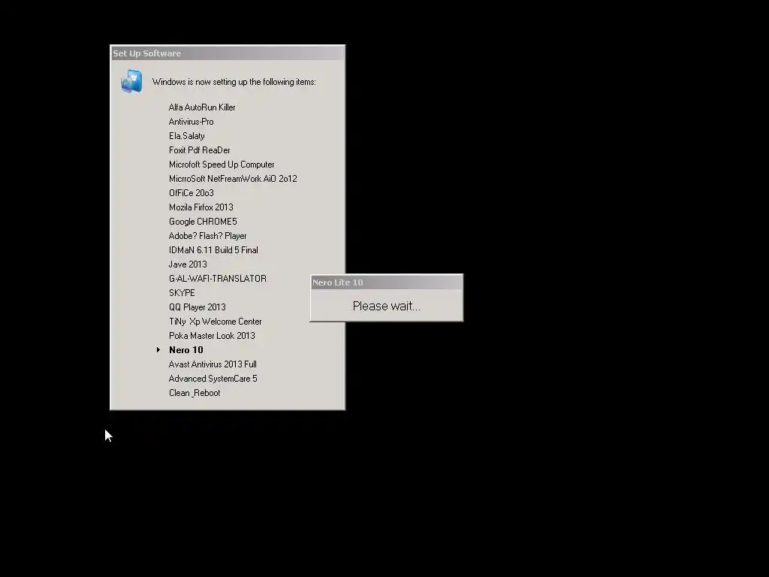Select the 'Google CHROME5' item
The height and width of the screenshot is (577, 769).
pyautogui.click(x=203, y=222)
